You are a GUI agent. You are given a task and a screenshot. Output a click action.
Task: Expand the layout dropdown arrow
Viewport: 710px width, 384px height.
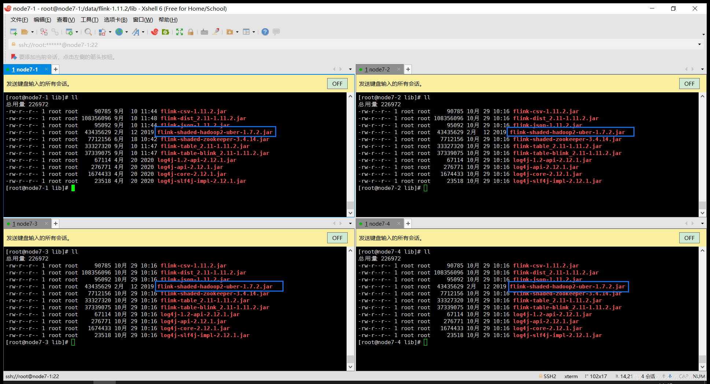tap(254, 32)
